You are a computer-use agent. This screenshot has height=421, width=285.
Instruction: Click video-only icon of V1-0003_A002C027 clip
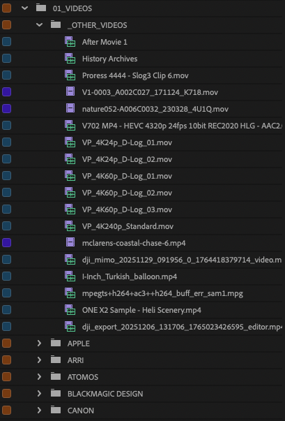pos(70,91)
